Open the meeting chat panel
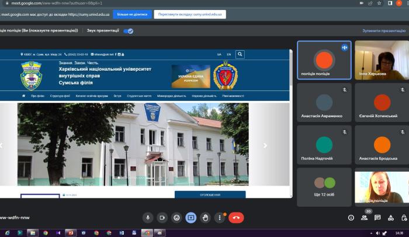The width and height of the screenshot is (409, 237). pos(377,218)
